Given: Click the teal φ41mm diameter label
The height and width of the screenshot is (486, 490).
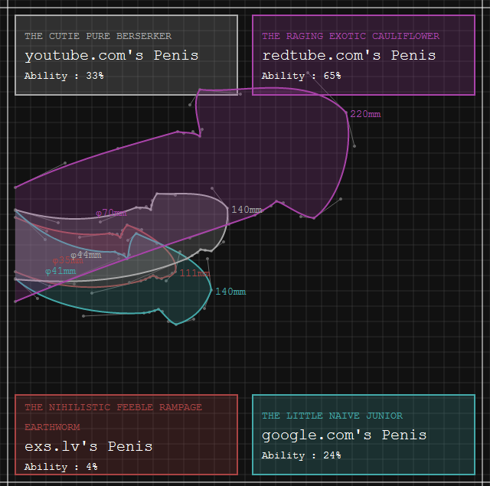Looking at the screenshot, I should click(60, 271).
